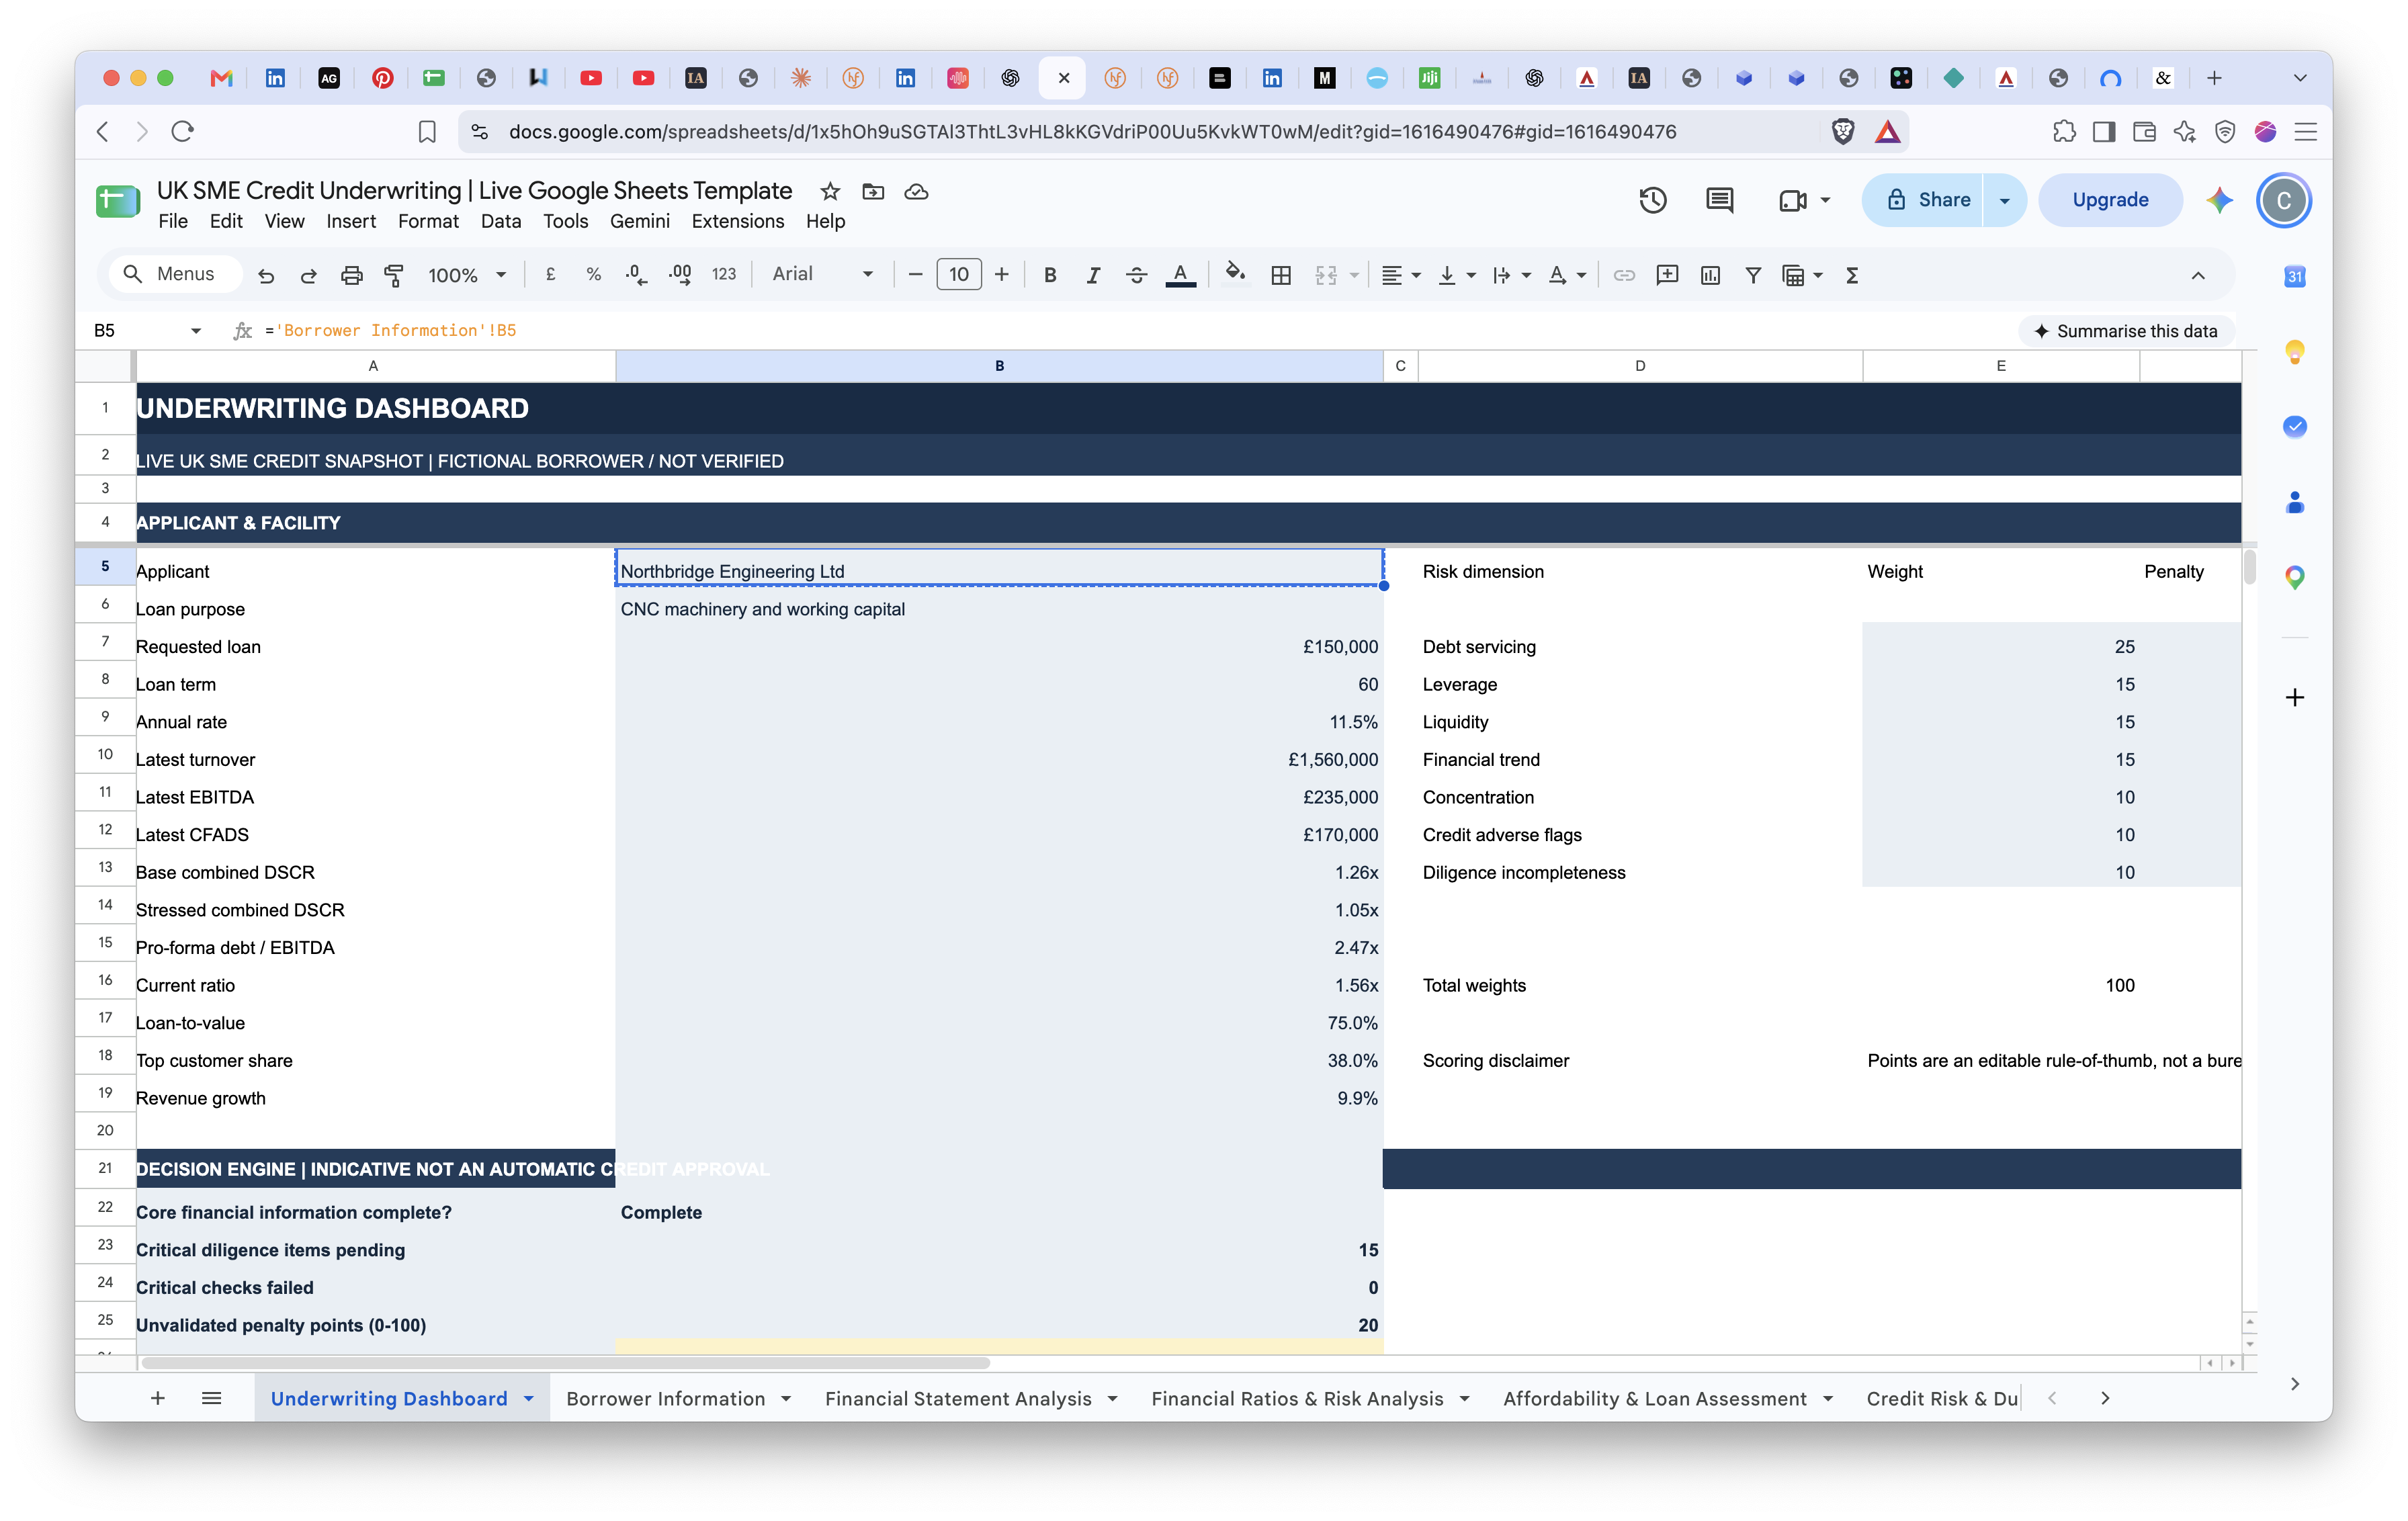Open Google Keep in side panel
Image resolution: width=2408 pixels, height=1521 pixels.
[x=2295, y=351]
